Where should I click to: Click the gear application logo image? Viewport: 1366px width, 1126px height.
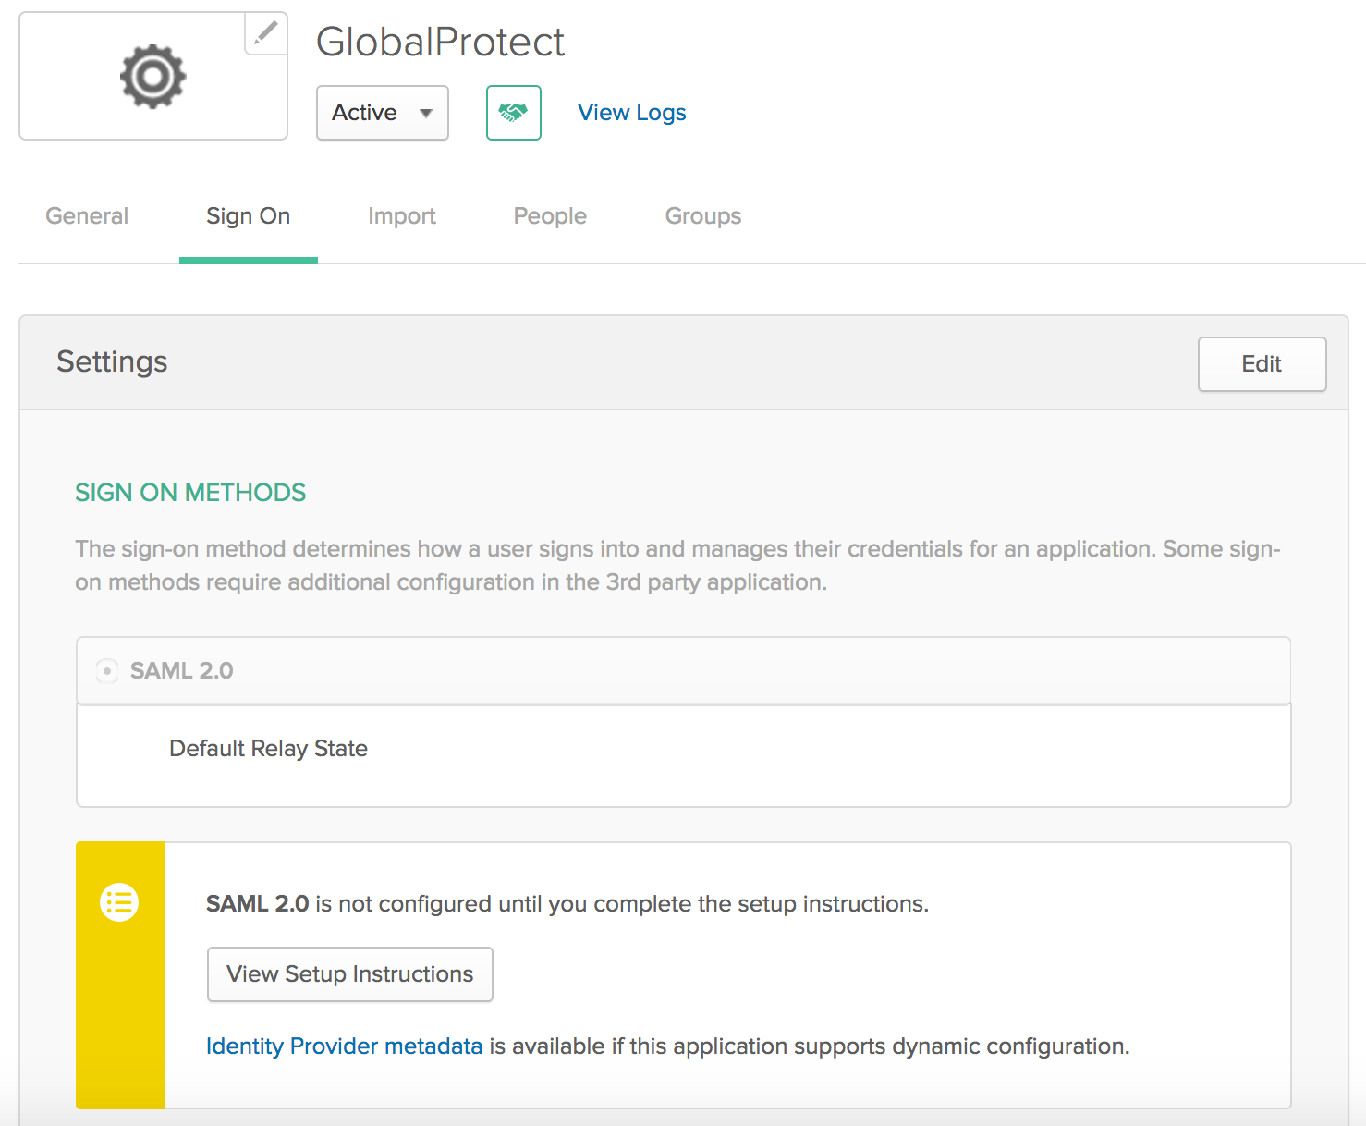[x=152, y=77]
